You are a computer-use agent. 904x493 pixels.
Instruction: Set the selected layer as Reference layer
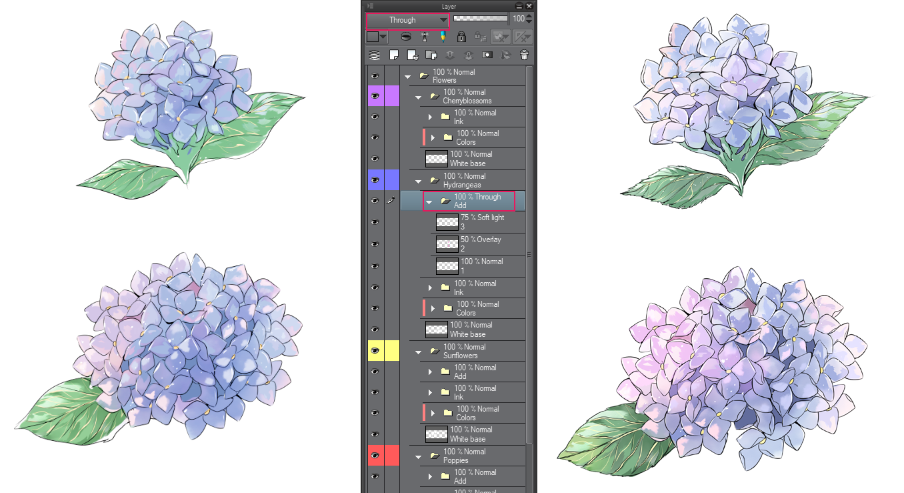pyautogui.click(x=425, y=37)
